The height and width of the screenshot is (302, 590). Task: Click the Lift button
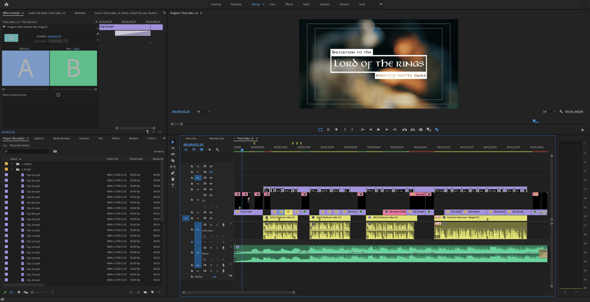tap(404, 129)
